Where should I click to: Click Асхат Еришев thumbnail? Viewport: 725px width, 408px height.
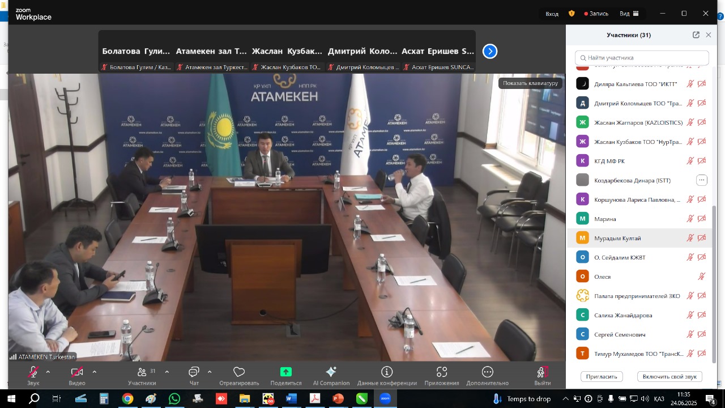point(438,52)
